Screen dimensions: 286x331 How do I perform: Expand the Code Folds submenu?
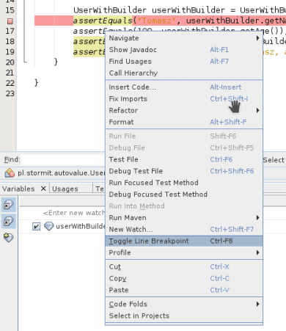click(184, 304)
